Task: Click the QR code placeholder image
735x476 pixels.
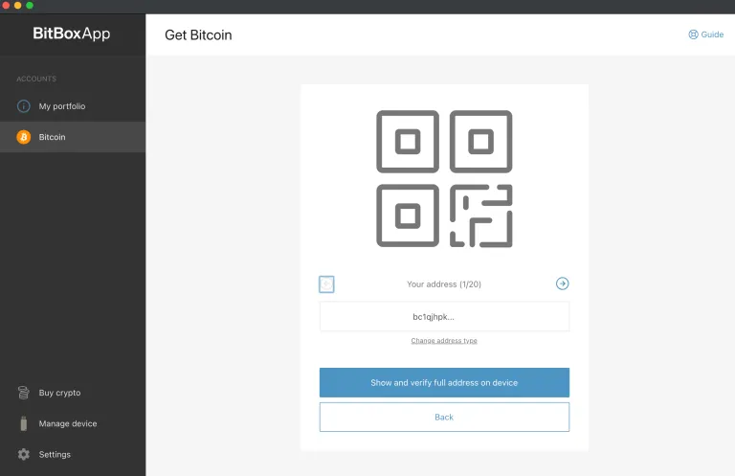Action: click(444, 178)
